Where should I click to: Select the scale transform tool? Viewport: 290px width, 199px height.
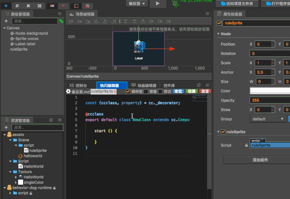click(28, 6)
